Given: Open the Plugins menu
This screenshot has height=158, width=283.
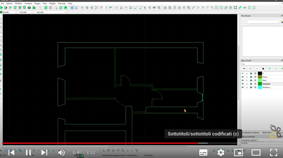Looking at the screenshot, I should coord(37,3).
